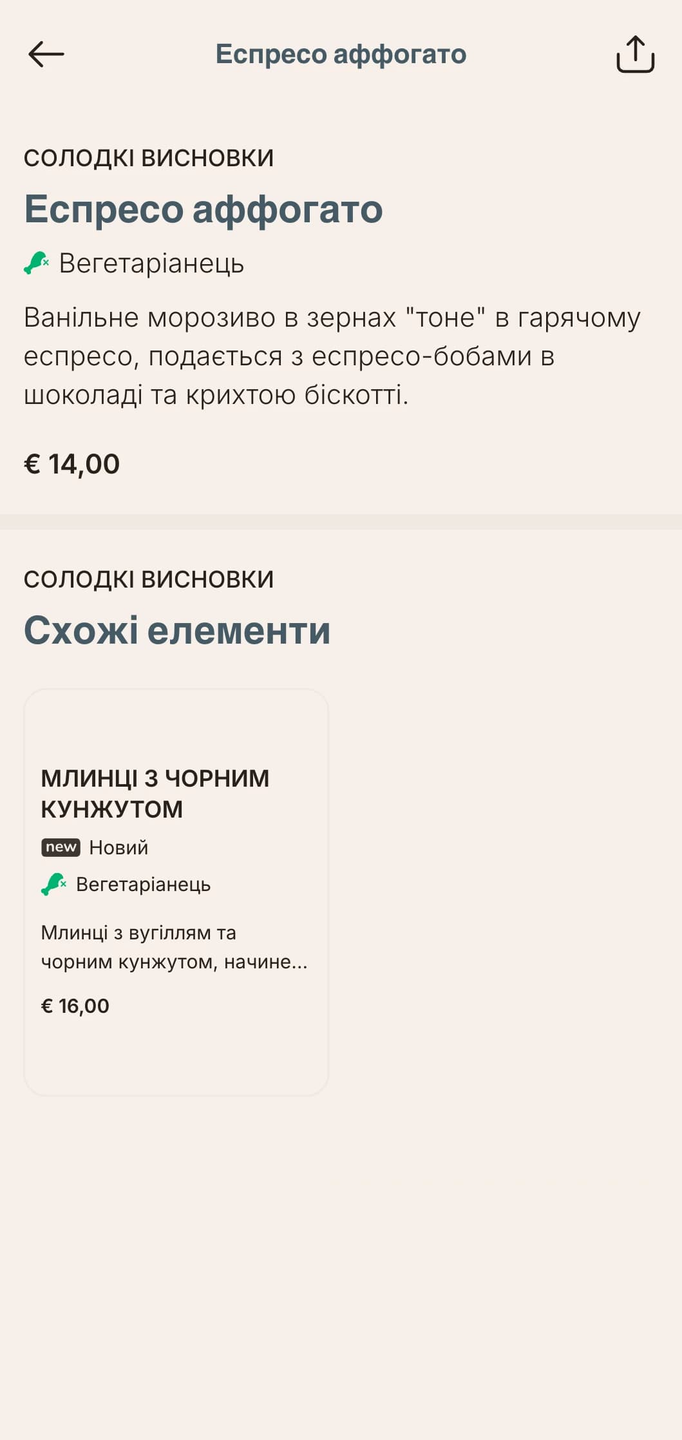682x1440 pixels.
Task: Click the blank space below the card's price
Action: click(x=176, y=1057)
